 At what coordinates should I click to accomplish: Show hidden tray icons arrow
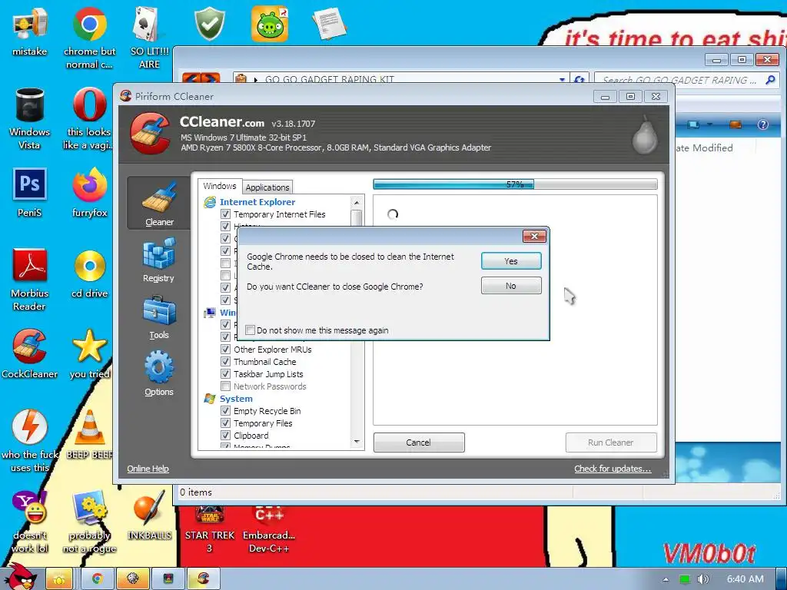pyautogui.click(x=666, y=579)
